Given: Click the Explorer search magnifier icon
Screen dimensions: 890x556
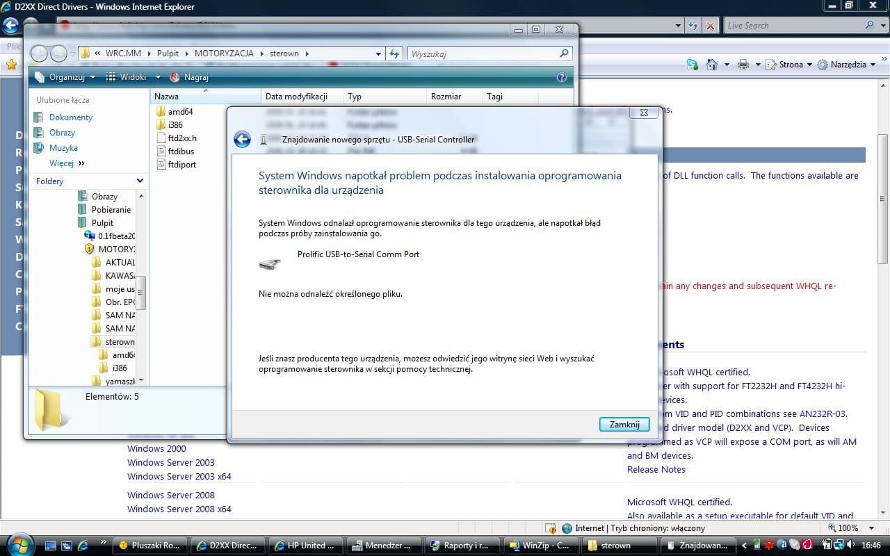Looking at the screenshot, I should pos(564,54).
